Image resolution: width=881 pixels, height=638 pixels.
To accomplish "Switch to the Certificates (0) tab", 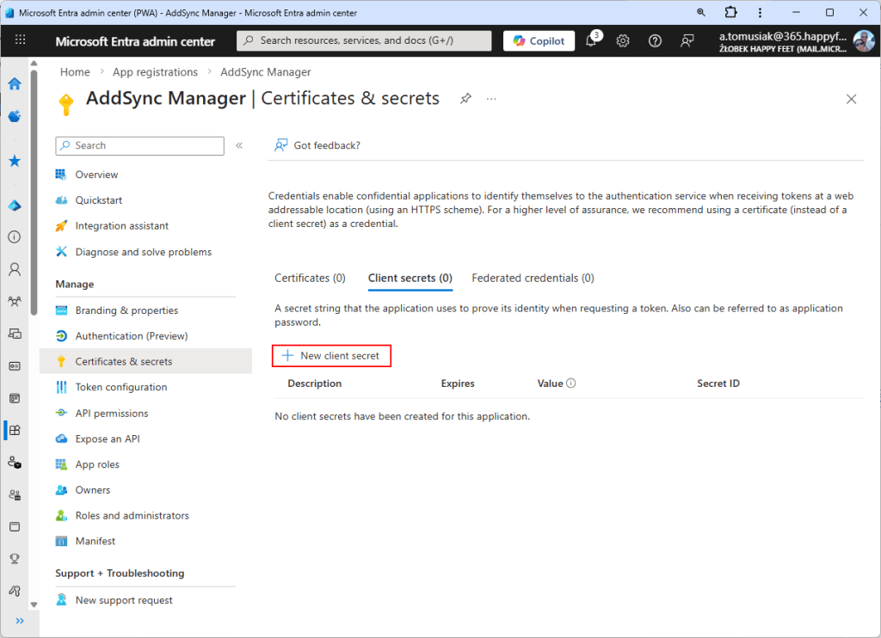I will point(310,278).
